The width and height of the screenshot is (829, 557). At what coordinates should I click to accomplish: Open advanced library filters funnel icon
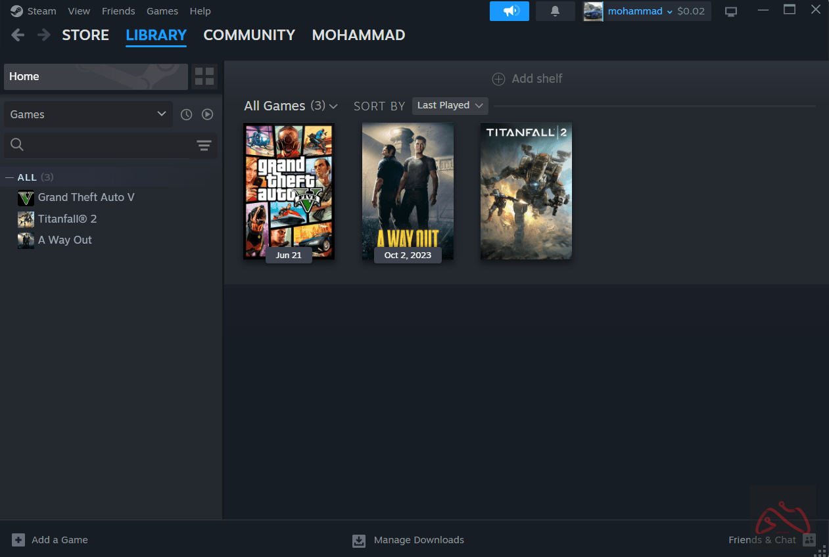point(204,145)
